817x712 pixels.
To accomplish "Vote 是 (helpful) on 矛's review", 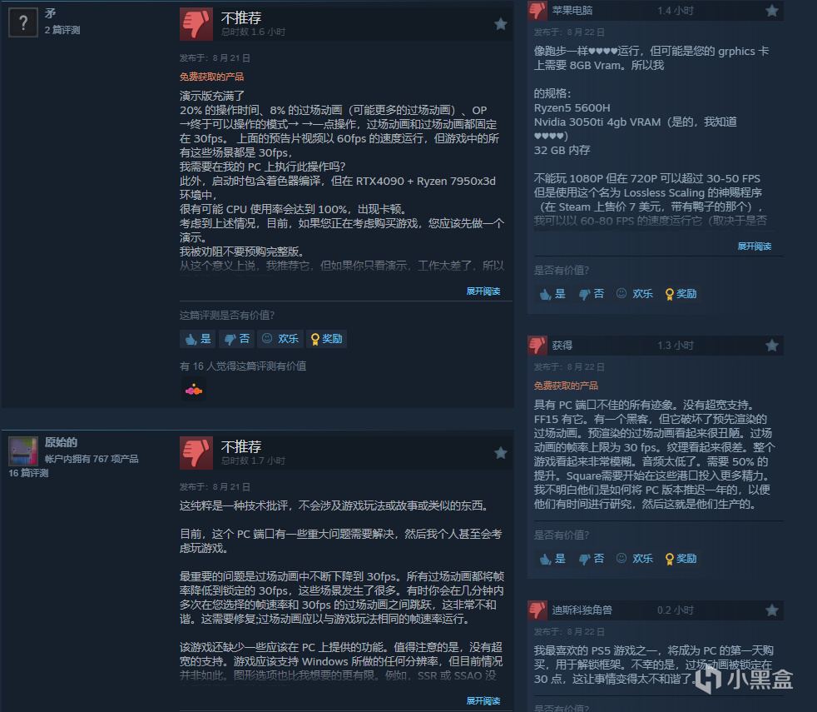I will [197, 339].
